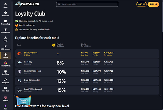Click the 15% cashback value
Viewport: 163px width, 110px height.
[x=61, y=90]
